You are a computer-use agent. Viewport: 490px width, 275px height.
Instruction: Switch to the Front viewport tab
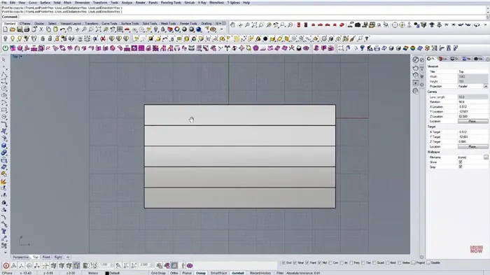(x=46, y=258)
